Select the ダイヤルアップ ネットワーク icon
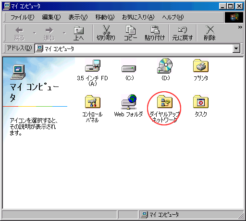Viewport: 246px width, 221px height. point(165,101)
